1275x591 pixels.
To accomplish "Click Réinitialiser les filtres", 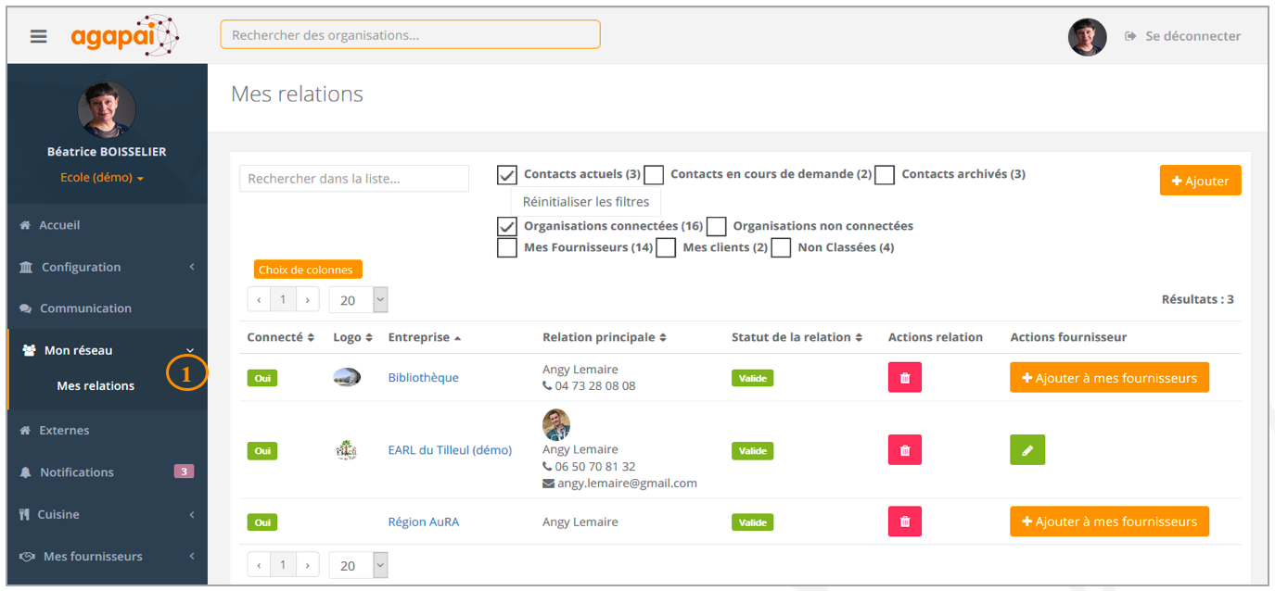I will click(586, 201).
